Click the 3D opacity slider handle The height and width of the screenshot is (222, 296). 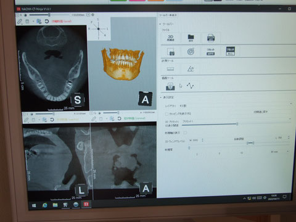pos(237,124)
